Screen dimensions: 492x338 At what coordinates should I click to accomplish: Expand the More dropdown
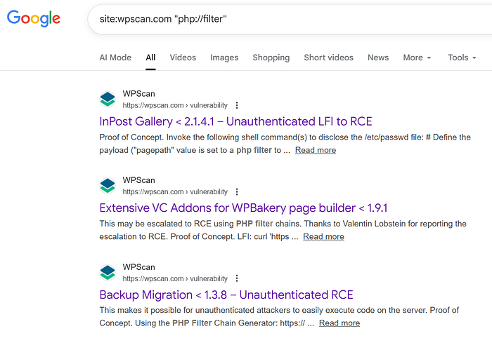417,58
